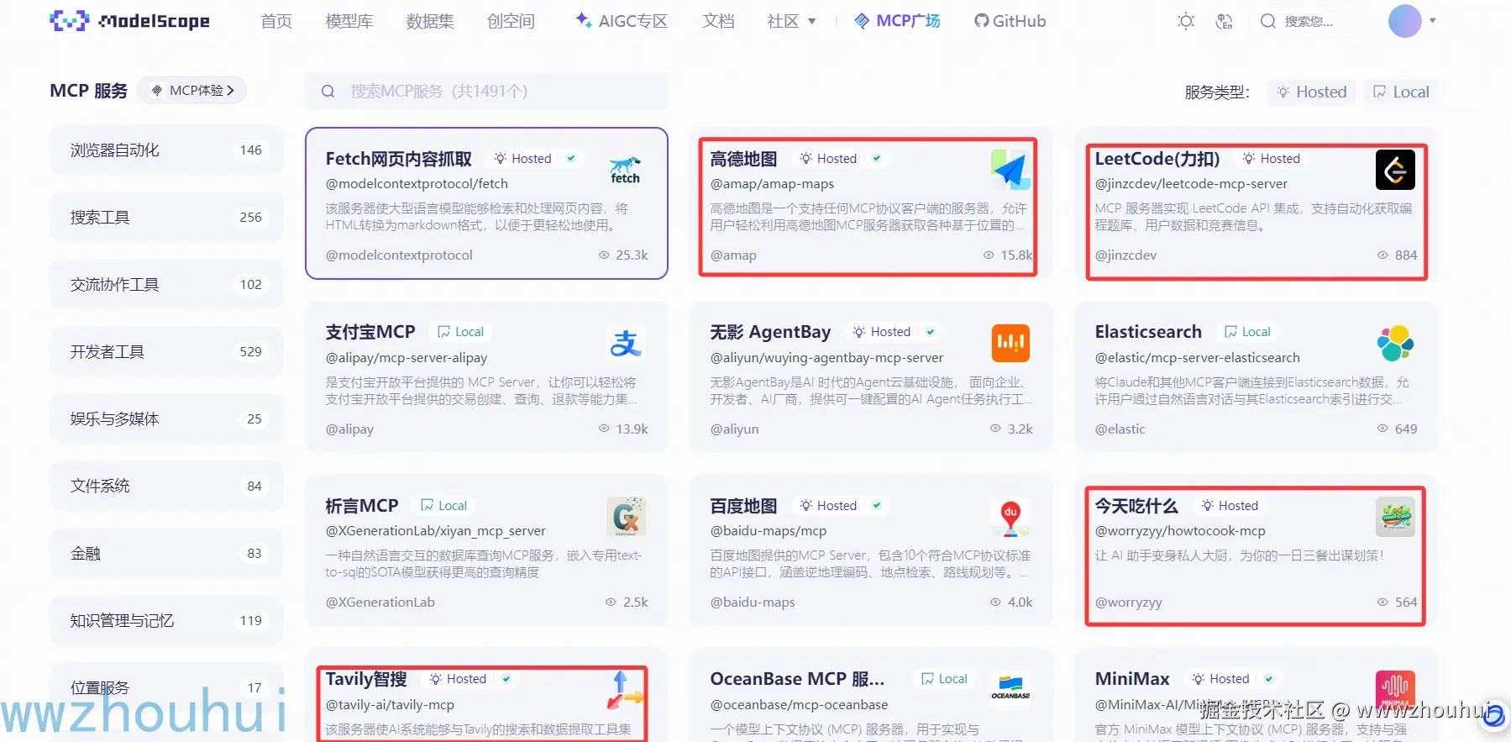Viewport: 1511px width, 742px height.
Task: Click the search magnifier in top bar
Action: 1268,21
